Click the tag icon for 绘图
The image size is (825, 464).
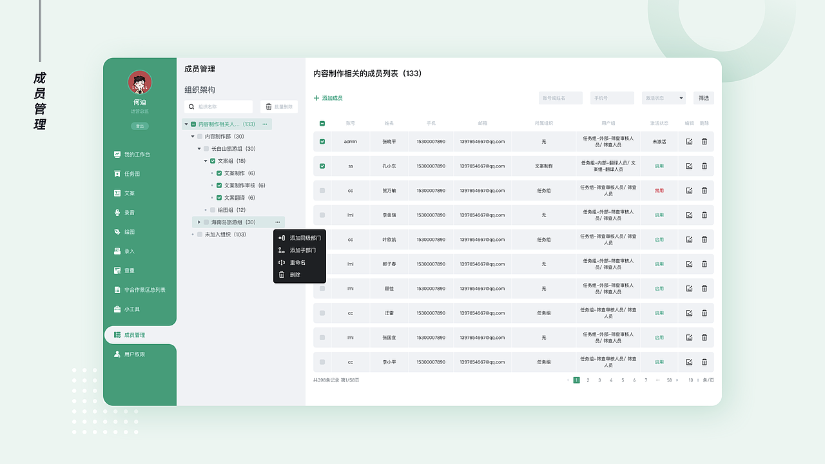coord(117,232)
